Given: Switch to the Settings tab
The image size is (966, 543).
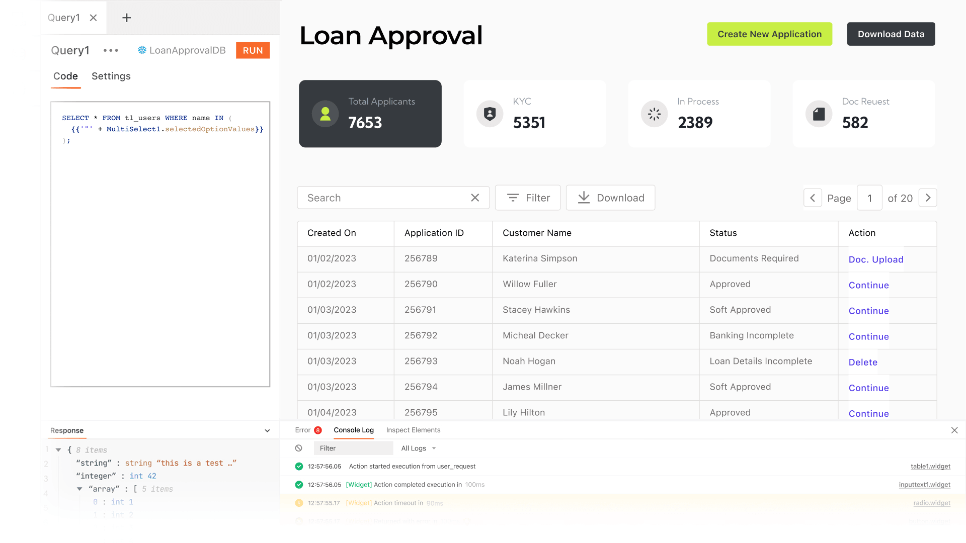Looking at the screenshot, I should 111,76.
